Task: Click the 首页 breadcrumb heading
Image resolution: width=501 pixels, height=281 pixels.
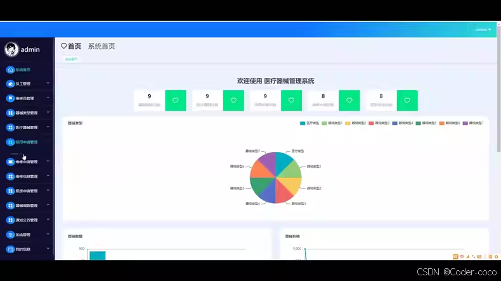Action: tap(74, 46)
